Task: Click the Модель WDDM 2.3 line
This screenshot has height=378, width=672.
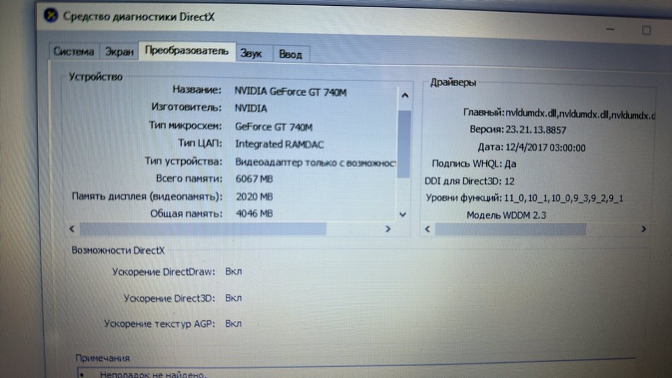Action: pos(506,215)
